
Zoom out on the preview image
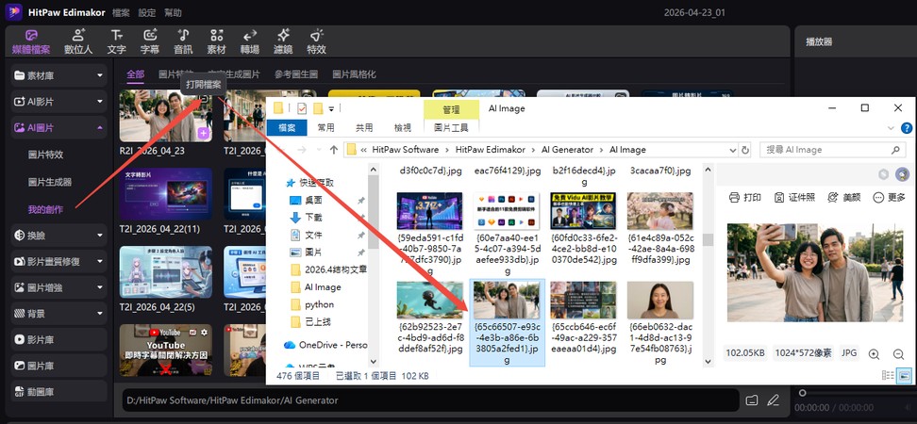(x=899, y=354)
